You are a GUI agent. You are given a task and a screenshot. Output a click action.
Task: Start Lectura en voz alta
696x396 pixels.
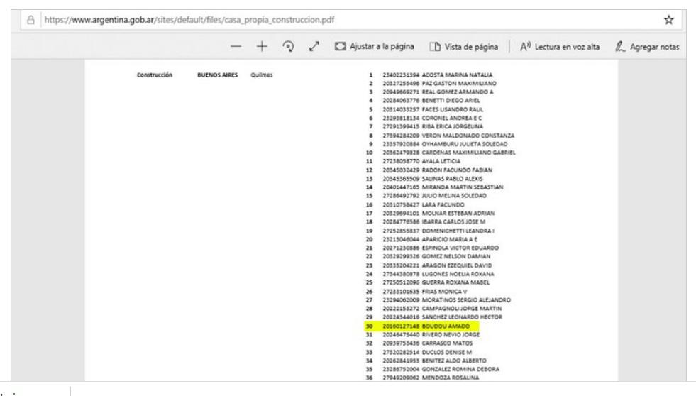(560, 47)
